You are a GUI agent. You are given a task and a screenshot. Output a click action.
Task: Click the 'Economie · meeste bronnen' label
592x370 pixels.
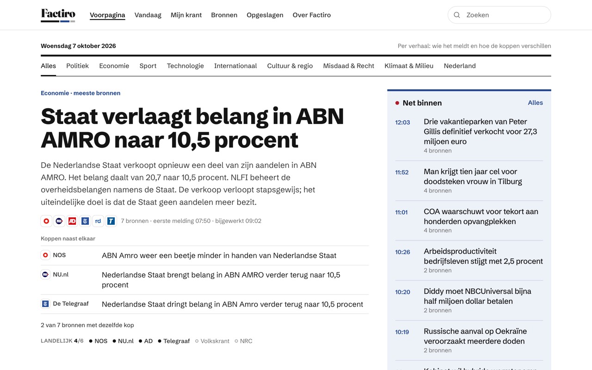(80, 93)
